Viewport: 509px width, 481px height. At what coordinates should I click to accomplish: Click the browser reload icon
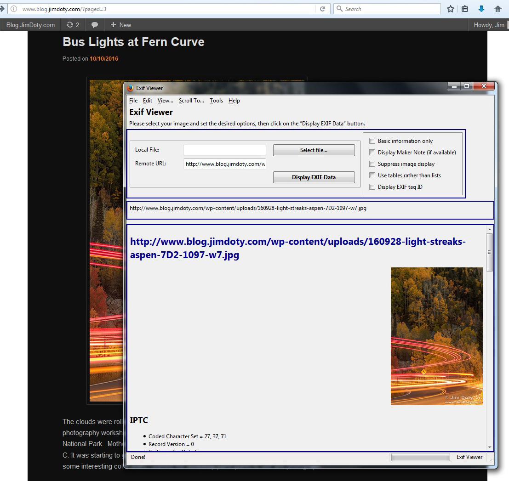[322, 9]
